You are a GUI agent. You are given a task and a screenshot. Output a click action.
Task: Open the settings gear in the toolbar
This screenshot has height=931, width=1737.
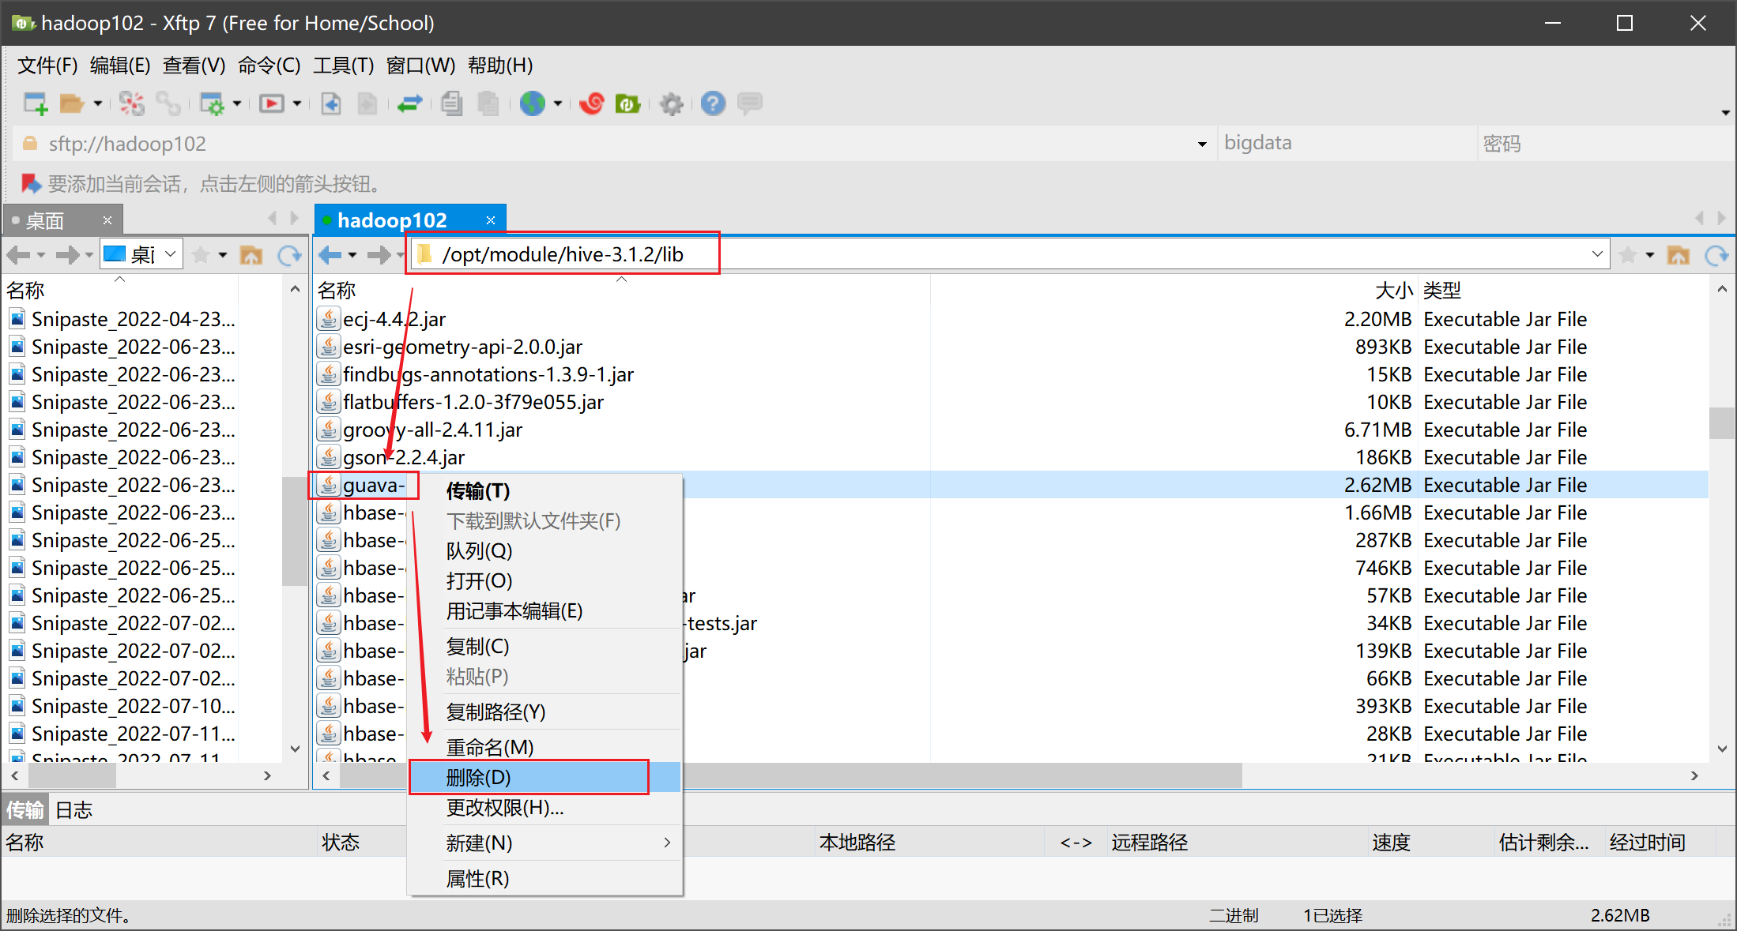671,103
